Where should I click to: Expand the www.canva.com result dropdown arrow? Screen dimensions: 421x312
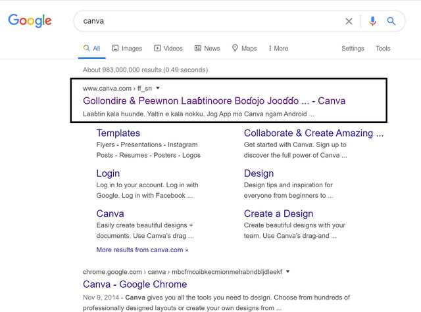(x=158, y=88)
